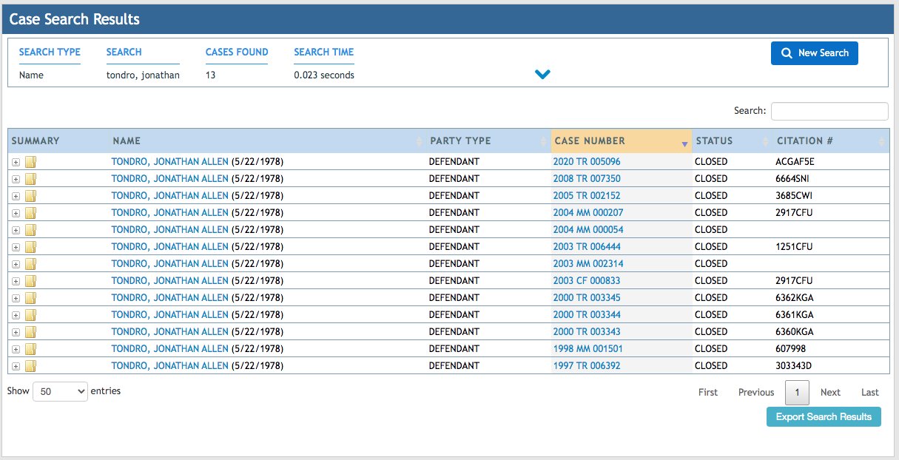The height and width of the screenshot is (460, 899).
Task: Sort table by Status column
Action: coord(733,141)
